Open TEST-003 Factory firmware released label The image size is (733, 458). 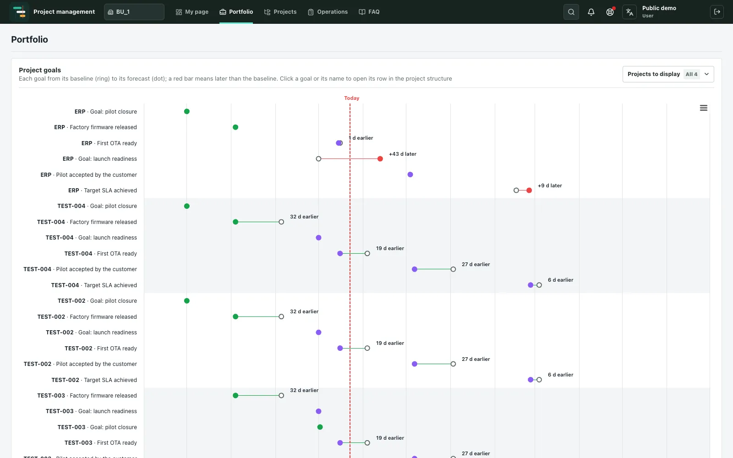coord(87,396)
